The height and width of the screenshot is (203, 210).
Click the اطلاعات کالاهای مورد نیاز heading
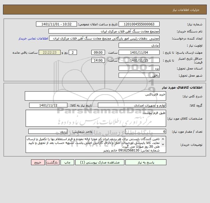(x=182, y=87)
